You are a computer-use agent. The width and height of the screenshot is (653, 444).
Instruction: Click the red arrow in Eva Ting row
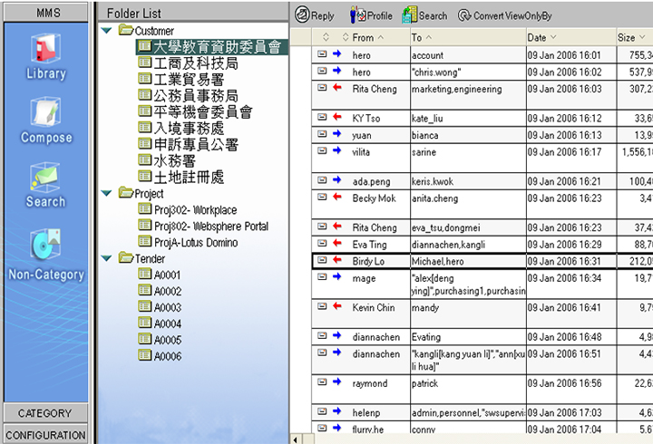(337, 243)
